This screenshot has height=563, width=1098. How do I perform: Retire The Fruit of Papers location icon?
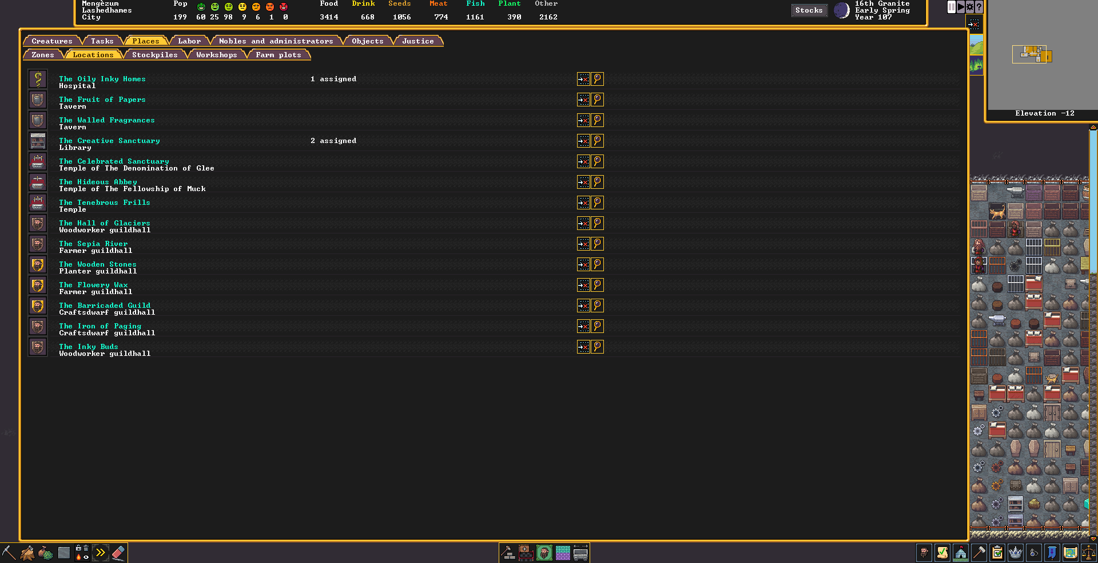click(583, 100)
